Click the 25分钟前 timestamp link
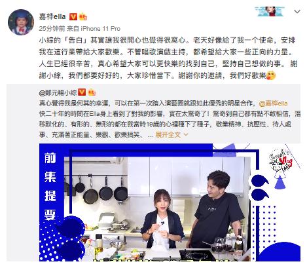This screenshot has width=307, height=268. [x=52, y=29]
